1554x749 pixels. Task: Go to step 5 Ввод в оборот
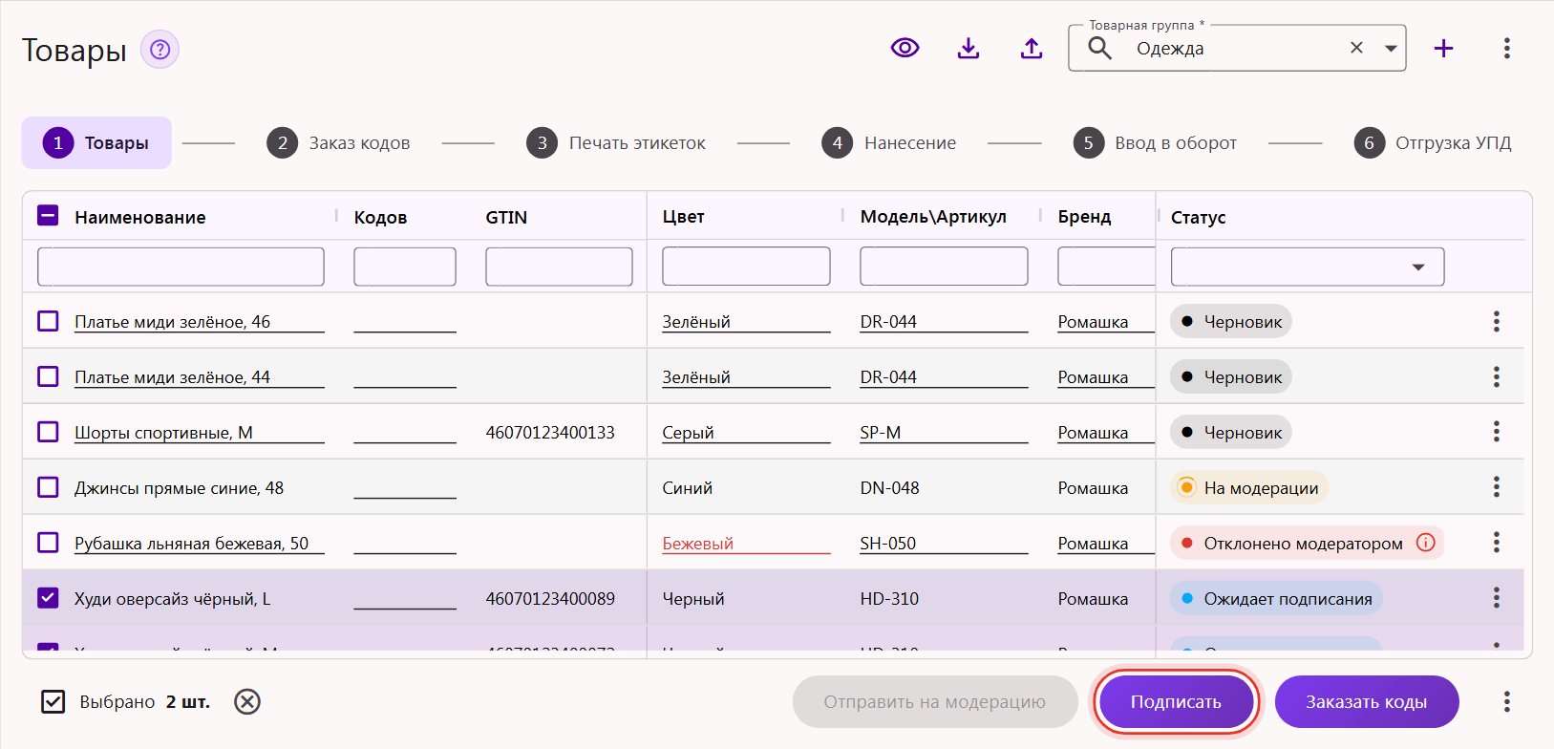pos(1155,143)
